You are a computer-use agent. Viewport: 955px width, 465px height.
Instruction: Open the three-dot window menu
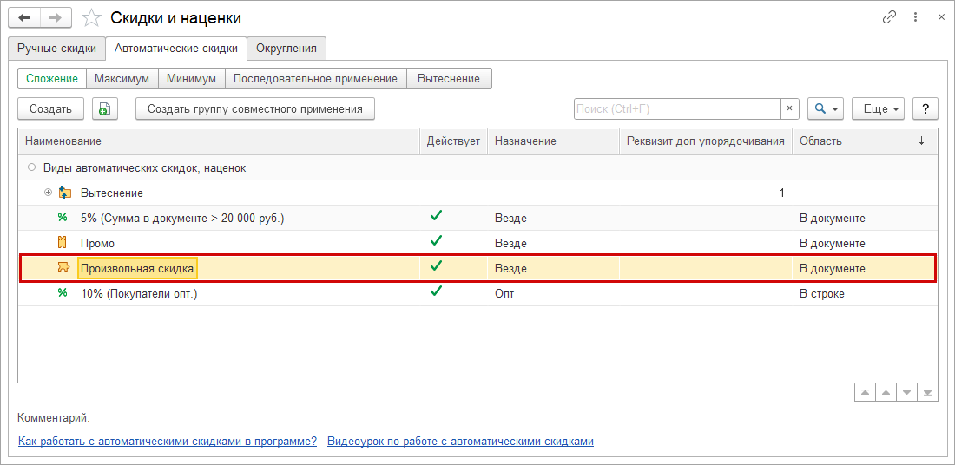(x=916, y=17)
